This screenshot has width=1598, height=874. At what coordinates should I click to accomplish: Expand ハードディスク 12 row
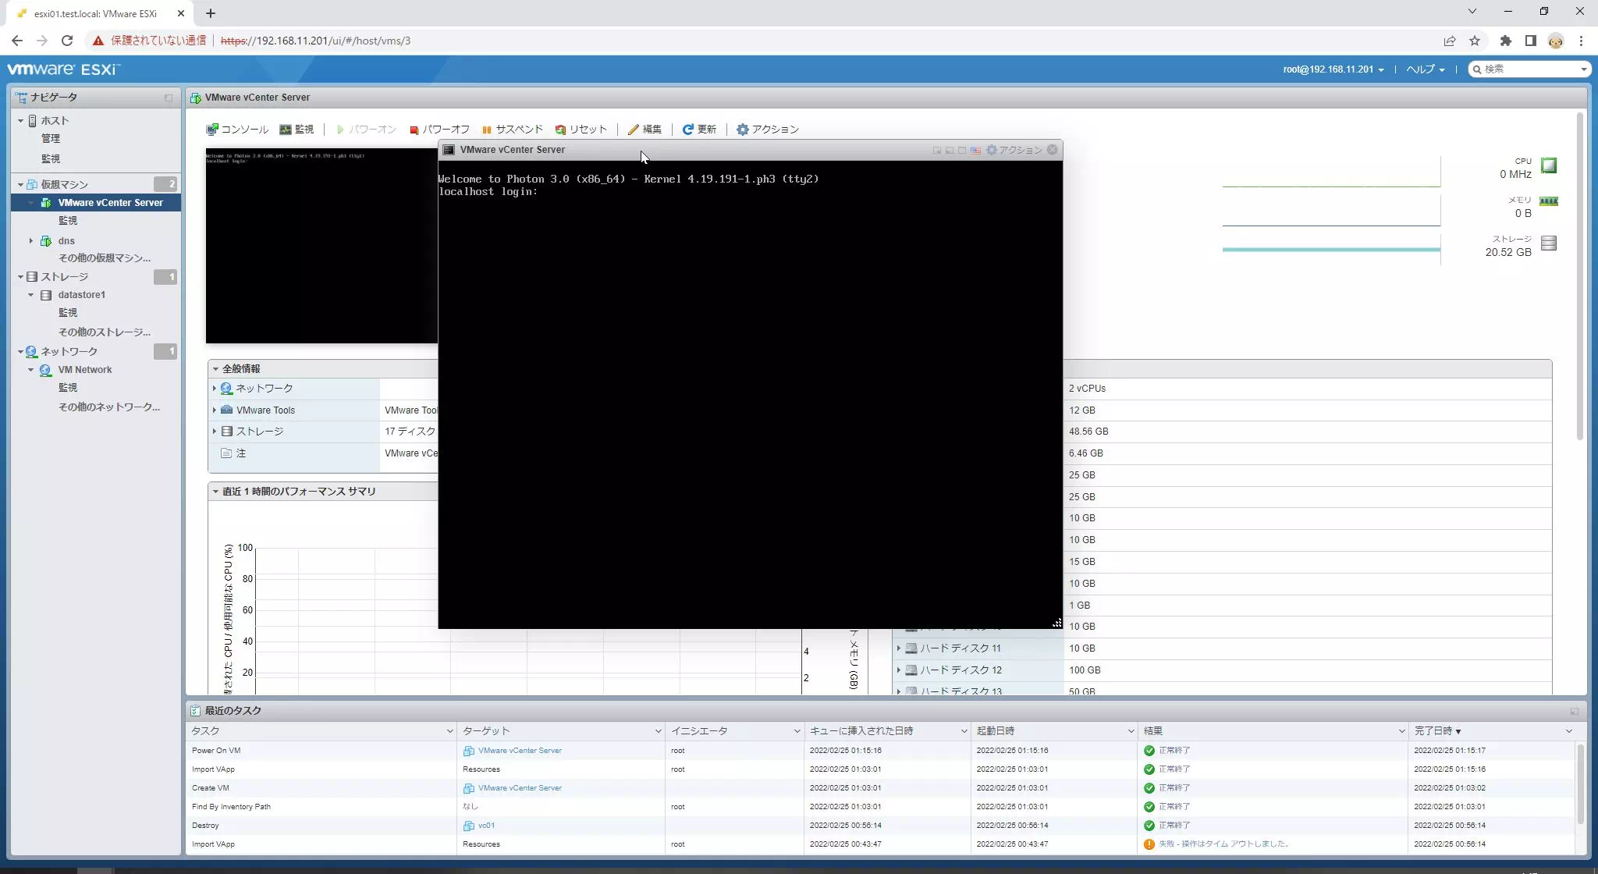click(899, 670)
